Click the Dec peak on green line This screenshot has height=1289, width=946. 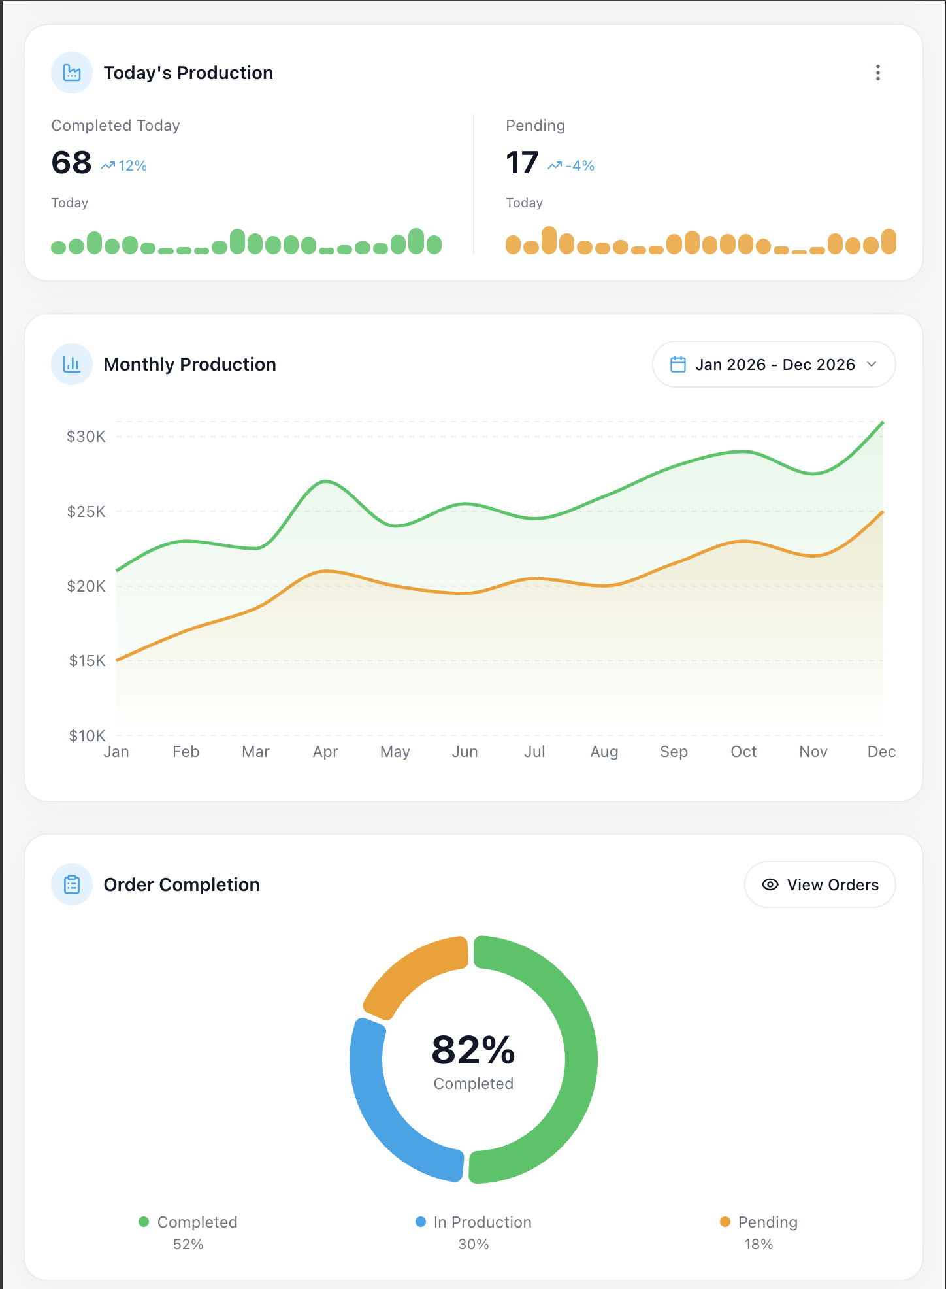883,422
